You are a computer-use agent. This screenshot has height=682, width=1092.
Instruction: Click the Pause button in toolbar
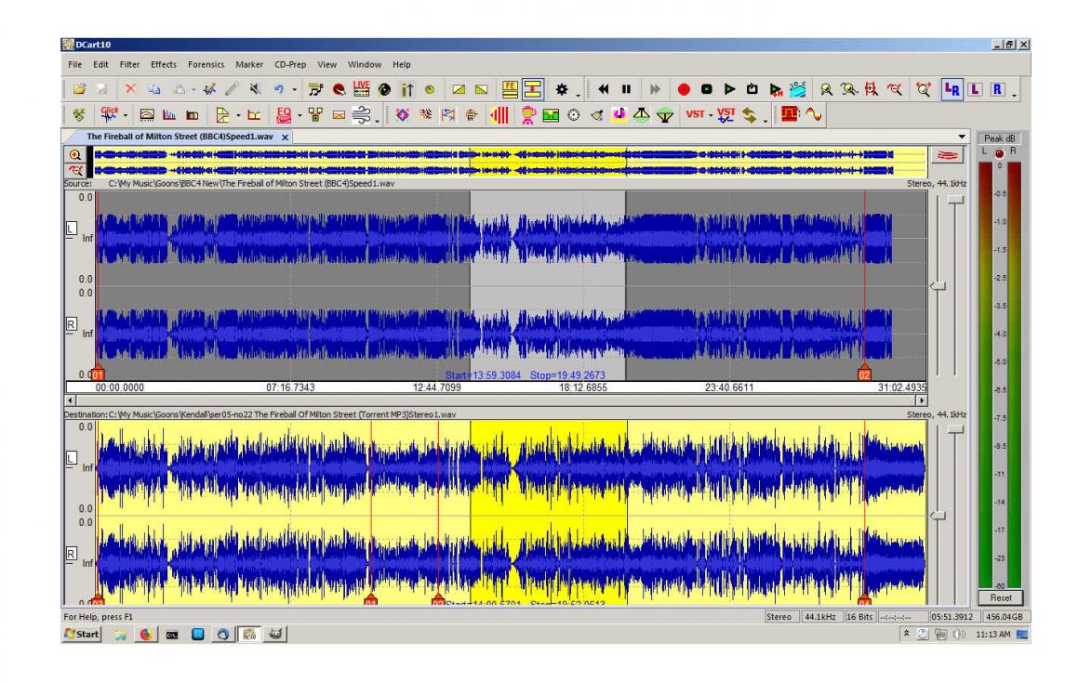pos(626,89)
